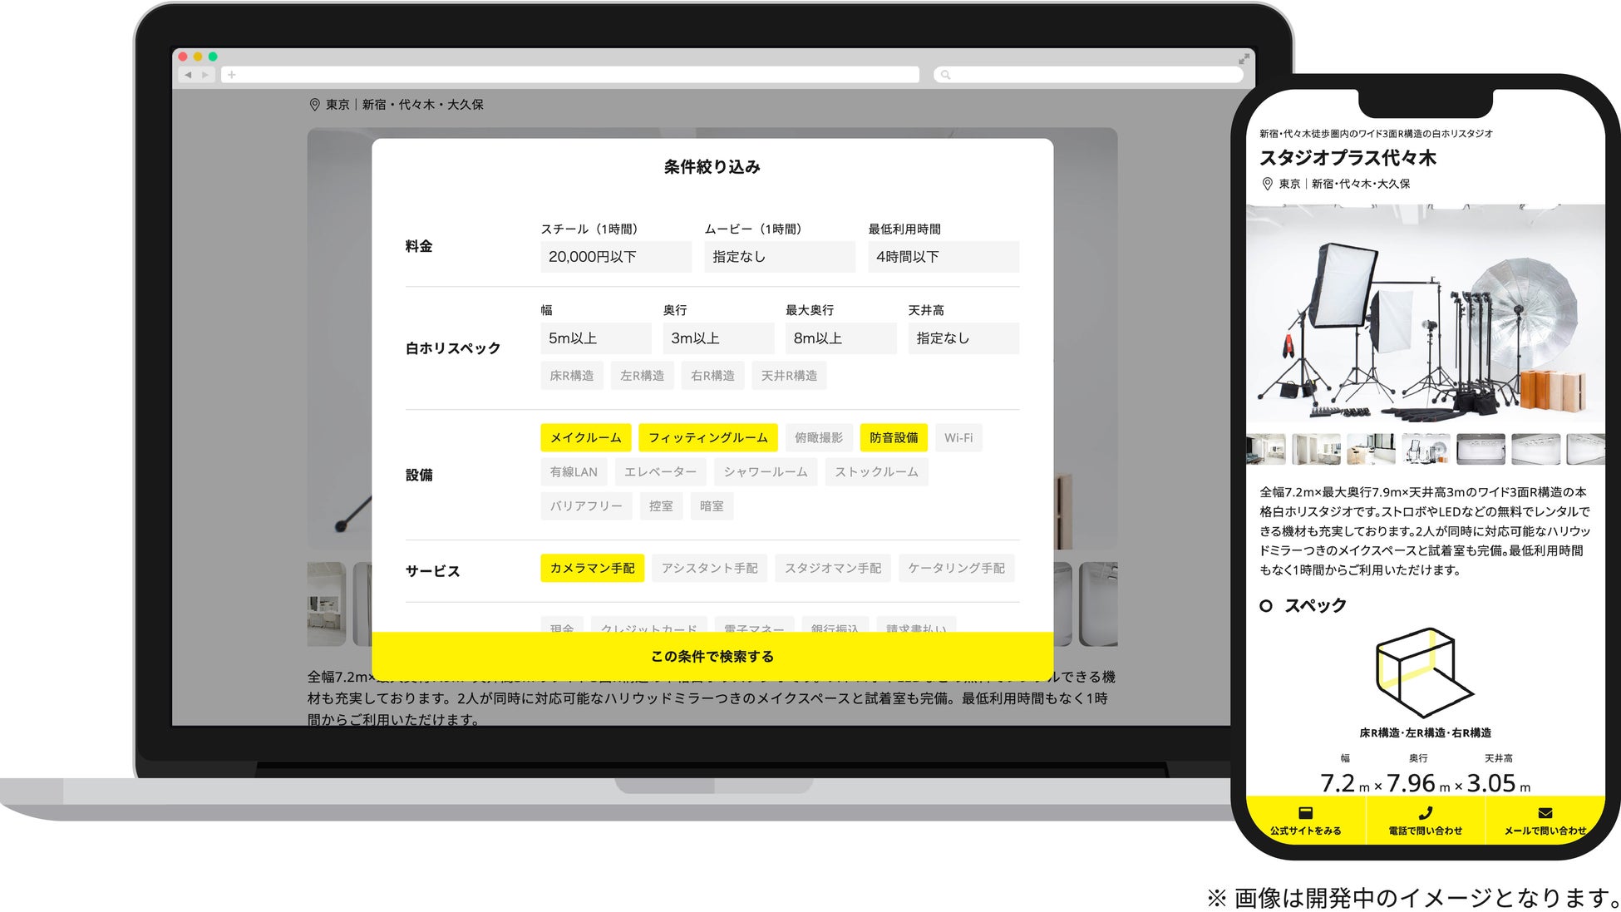Disable the カメラマン手配 service filter
1621x912 pixels.
(592, 569)
